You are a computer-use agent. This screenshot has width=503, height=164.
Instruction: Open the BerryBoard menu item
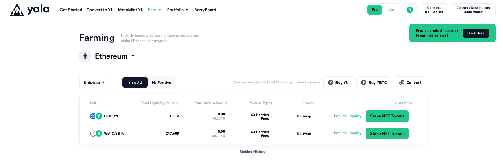click(205, 10)
